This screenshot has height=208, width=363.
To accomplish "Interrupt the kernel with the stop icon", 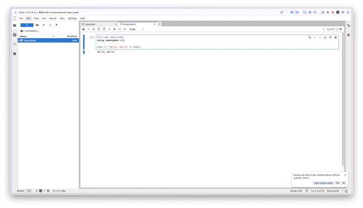I will (x=114, y=29).
